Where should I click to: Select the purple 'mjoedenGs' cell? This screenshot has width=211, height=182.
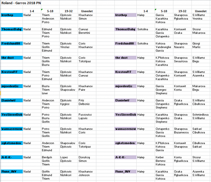(x=125, y=86)
